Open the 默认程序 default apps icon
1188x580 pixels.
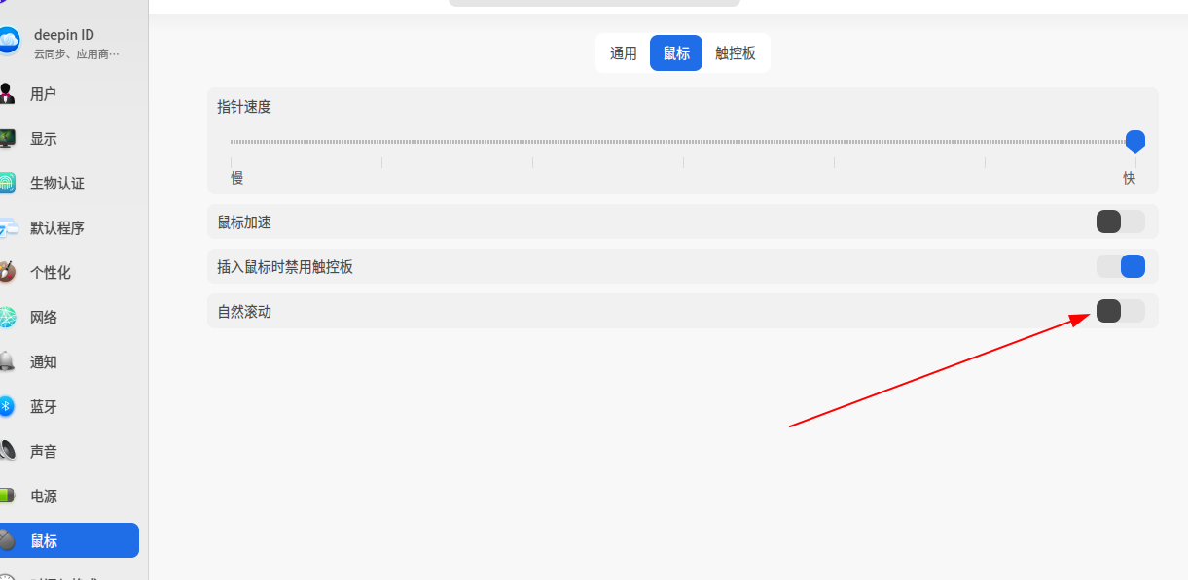(x=9, y=228)
